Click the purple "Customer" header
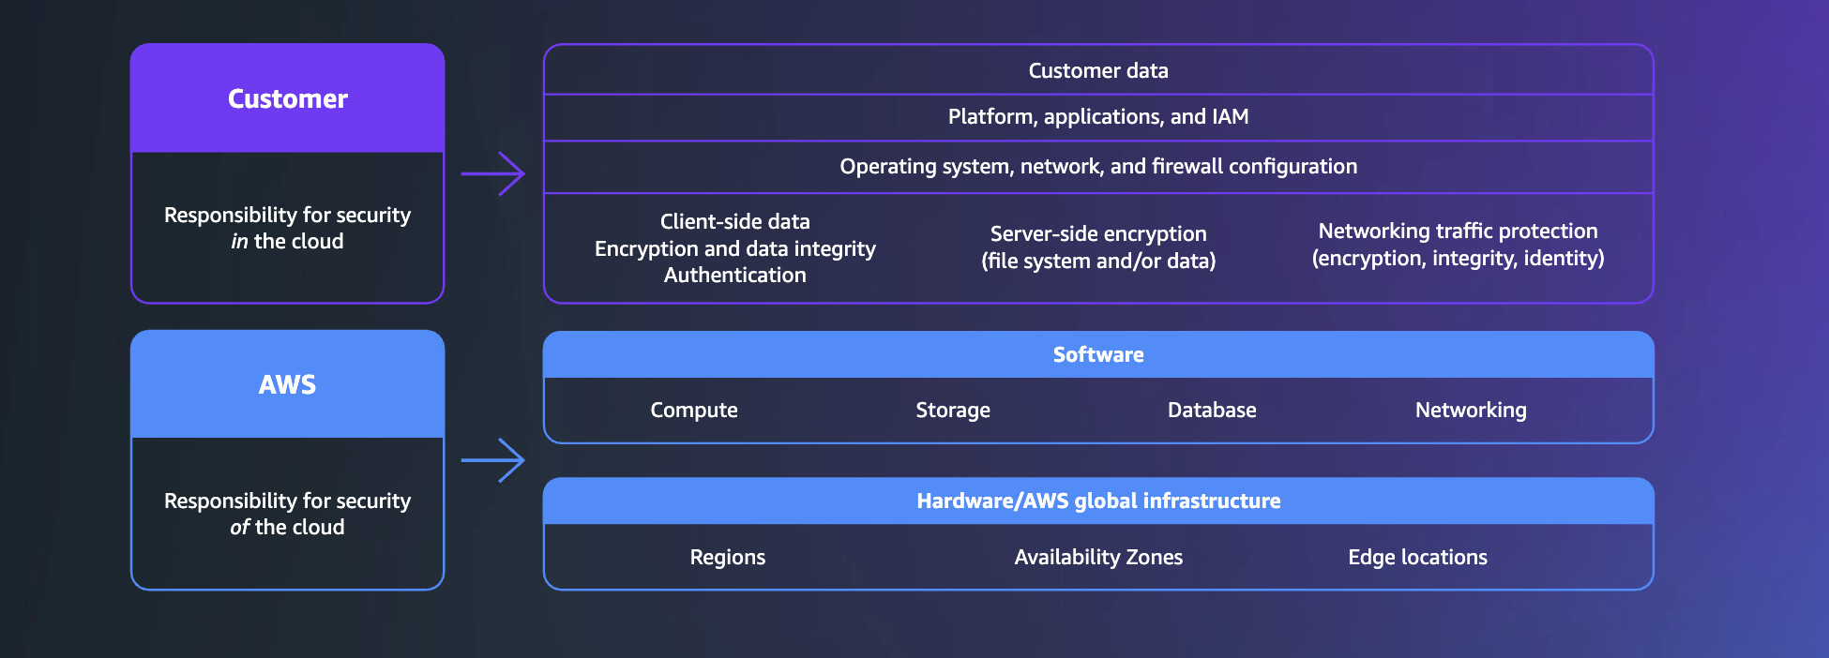This screenshot has height=658, width=1829. 287,98
